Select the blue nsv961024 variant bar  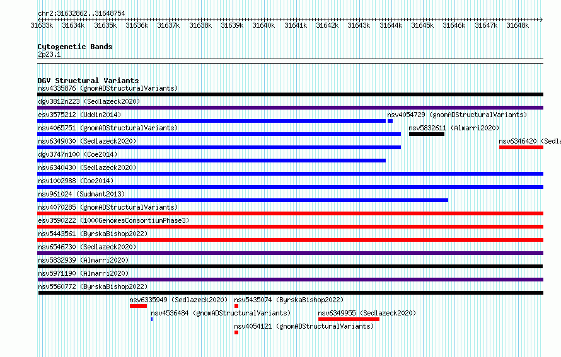click(x=243, y=200)
